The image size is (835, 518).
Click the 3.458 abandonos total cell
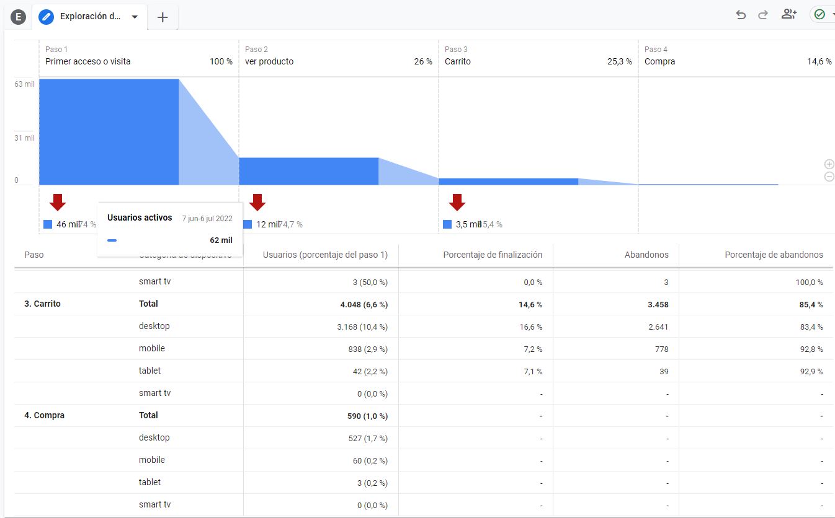tap(657, 304)
